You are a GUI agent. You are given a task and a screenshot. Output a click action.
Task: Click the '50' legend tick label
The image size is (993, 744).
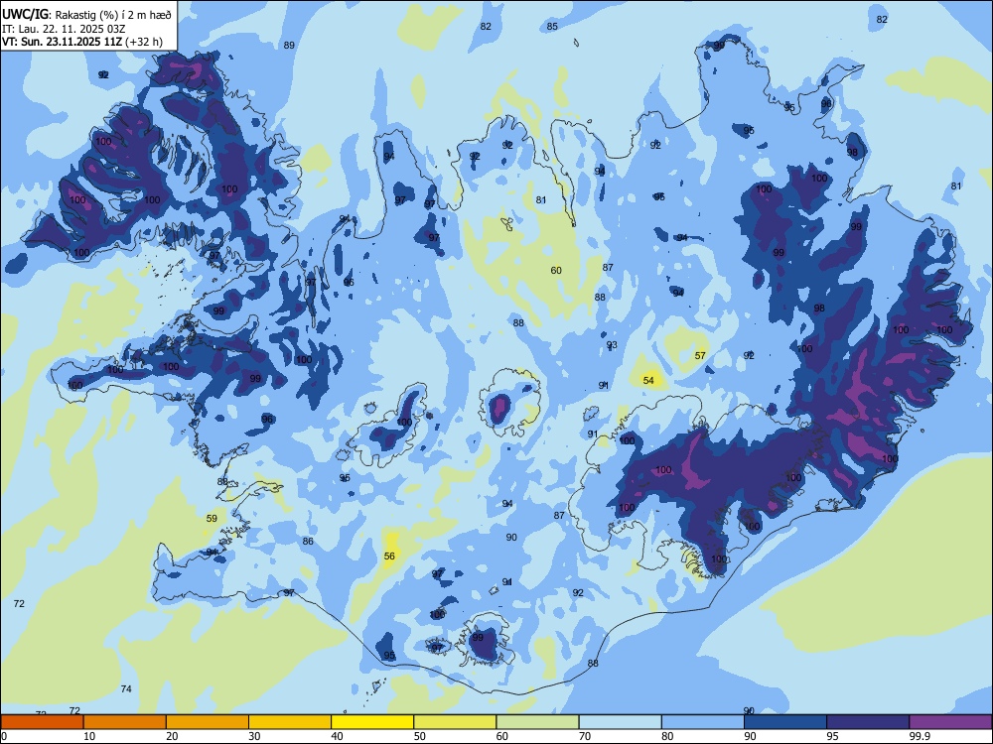point(420,736)
